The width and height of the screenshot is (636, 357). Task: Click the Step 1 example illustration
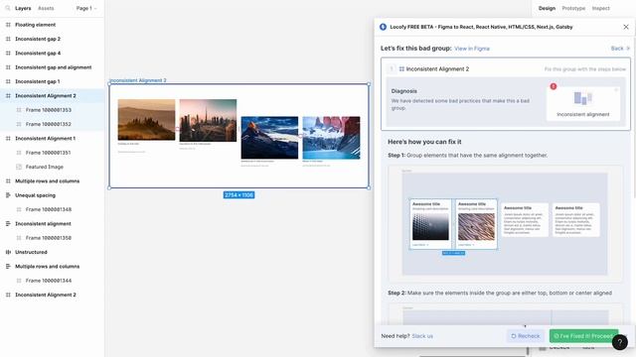tap(505, 224)
